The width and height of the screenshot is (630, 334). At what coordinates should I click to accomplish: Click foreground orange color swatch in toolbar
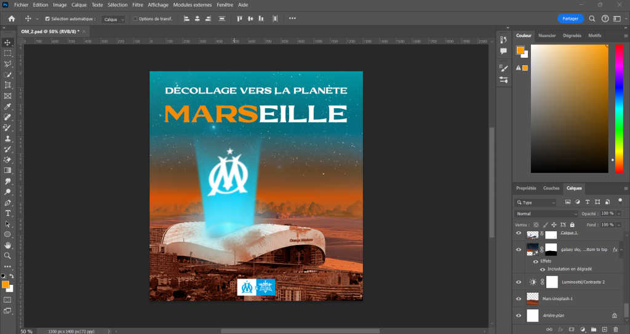(5, 285)
